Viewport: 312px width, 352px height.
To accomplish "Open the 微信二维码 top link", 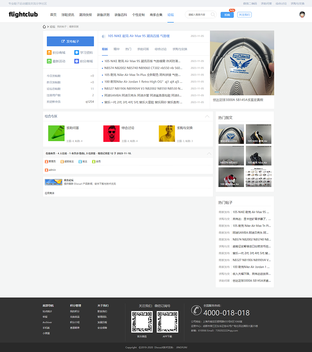I will (x=250, y=4).
